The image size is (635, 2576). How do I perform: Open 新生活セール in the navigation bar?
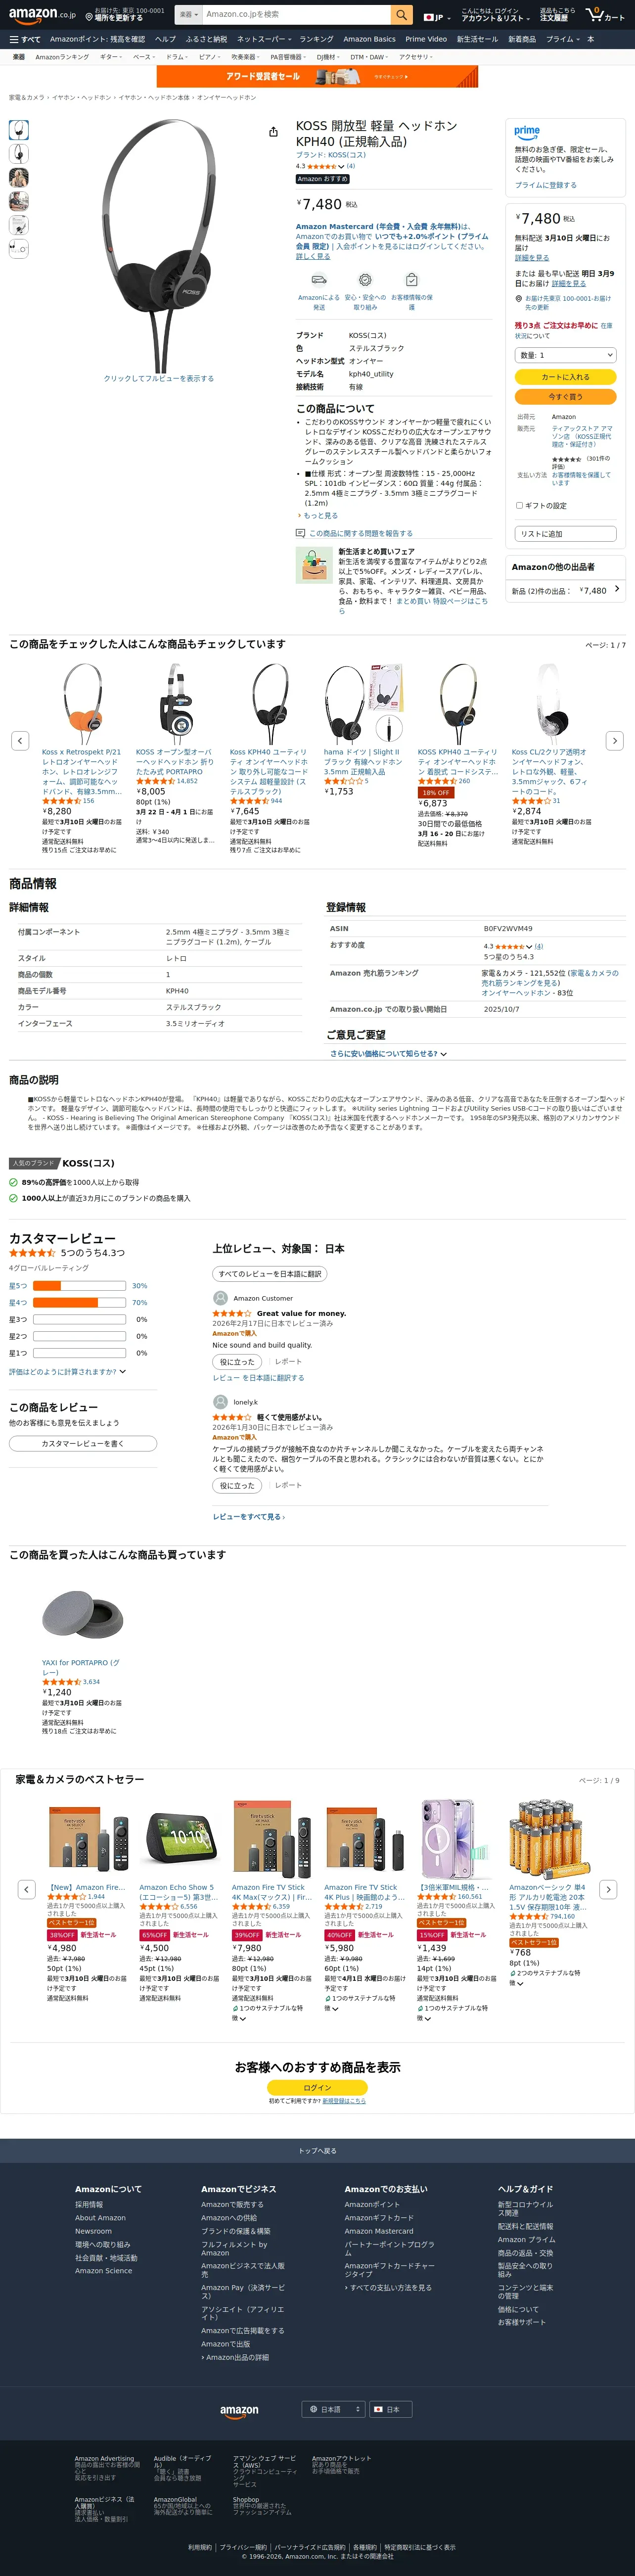[x=477, y=39]
